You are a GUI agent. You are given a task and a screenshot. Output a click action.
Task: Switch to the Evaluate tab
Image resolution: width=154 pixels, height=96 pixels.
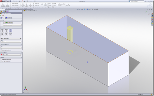coord(17,9)
